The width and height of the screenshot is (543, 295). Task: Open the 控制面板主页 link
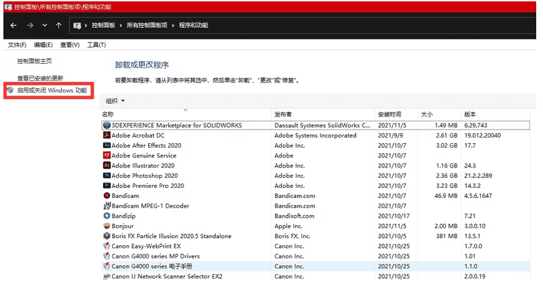point(35,61)
